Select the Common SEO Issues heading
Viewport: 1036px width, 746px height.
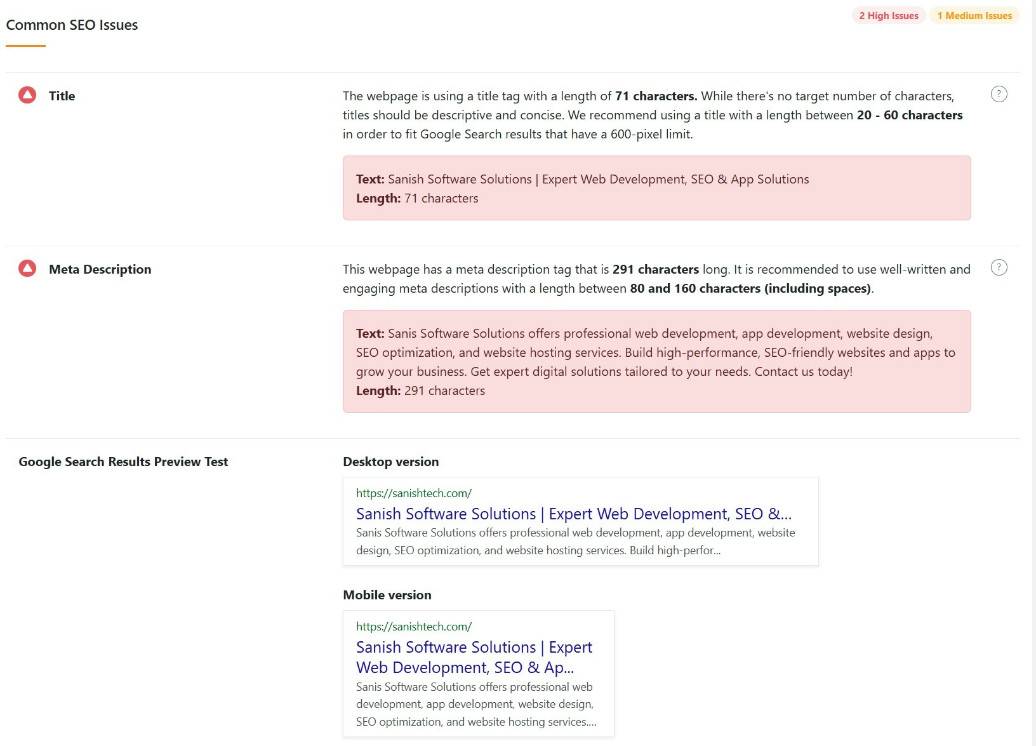coord(72,25)
